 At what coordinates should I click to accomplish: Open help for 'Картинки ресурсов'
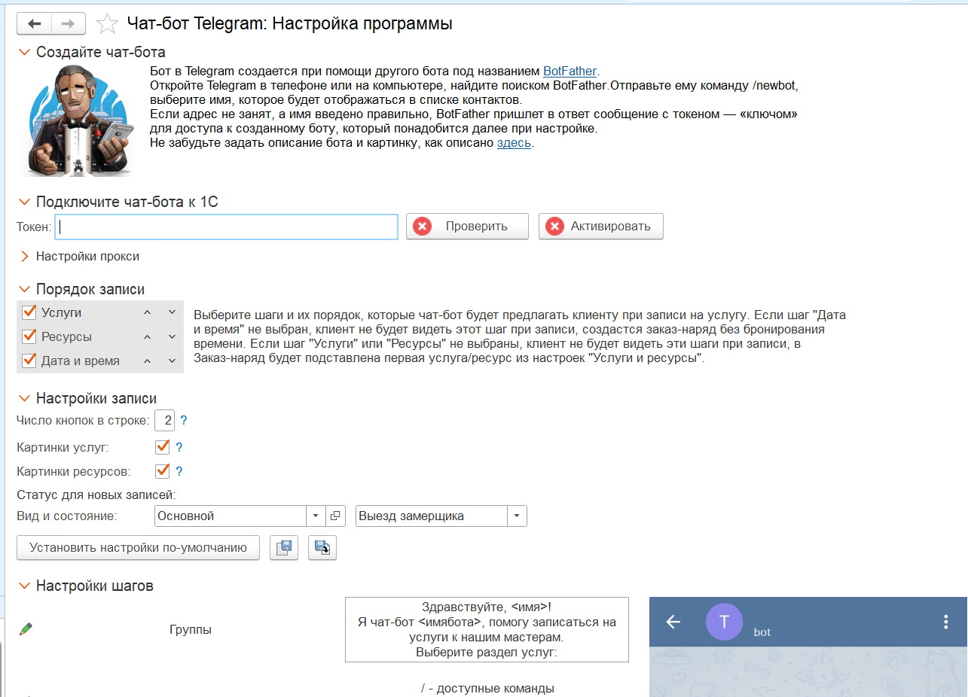pyautogui.click(x=179, y=472)
